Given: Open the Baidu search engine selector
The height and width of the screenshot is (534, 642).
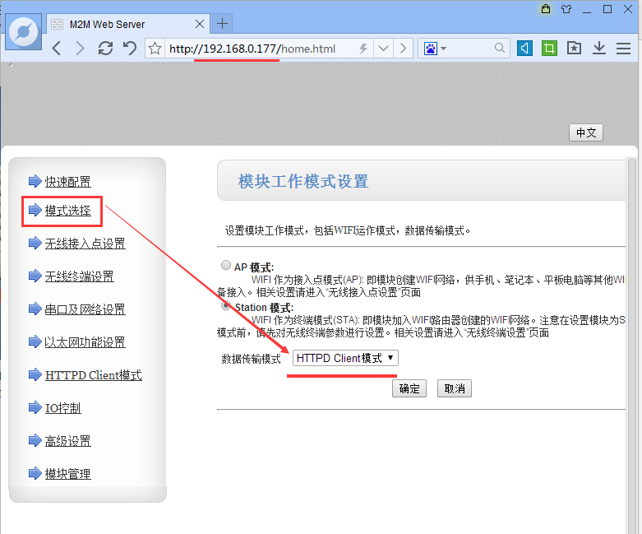Looking at the screenshot, I should [435, 49].
